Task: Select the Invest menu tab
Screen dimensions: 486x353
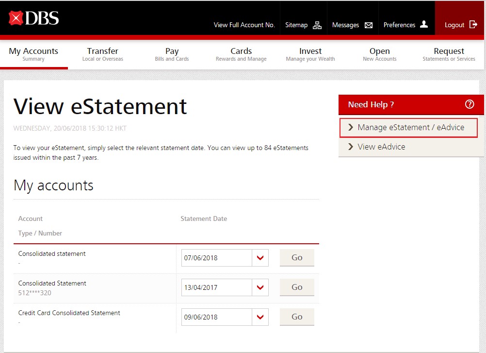Action: (310, 54)
